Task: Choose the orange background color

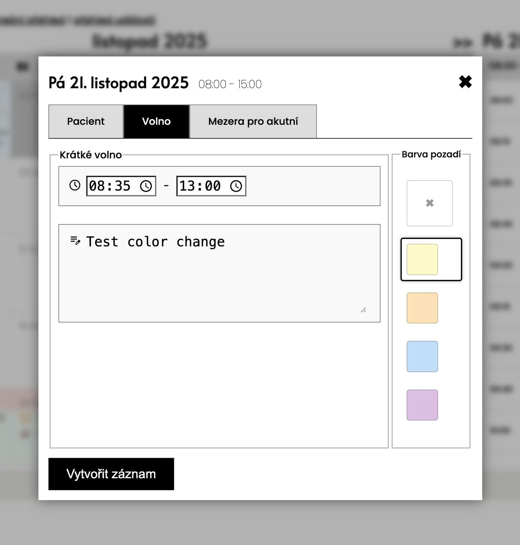Action: [422, 308]
